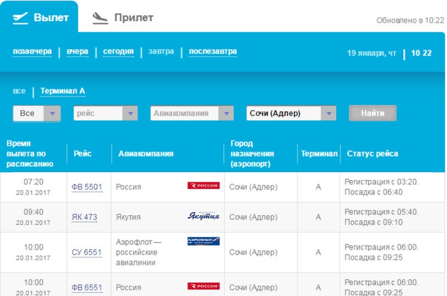Viewport: 447px width, 296px height.
Task: Click the Rossiya logo in ФВ 6551 row
Action: tap(203, 286)
